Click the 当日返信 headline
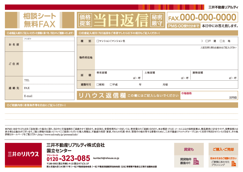Viewport: 243px width, 172px height. tap(121, 20)
